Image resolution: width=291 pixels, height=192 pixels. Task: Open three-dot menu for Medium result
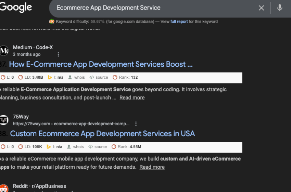(58, 54)
